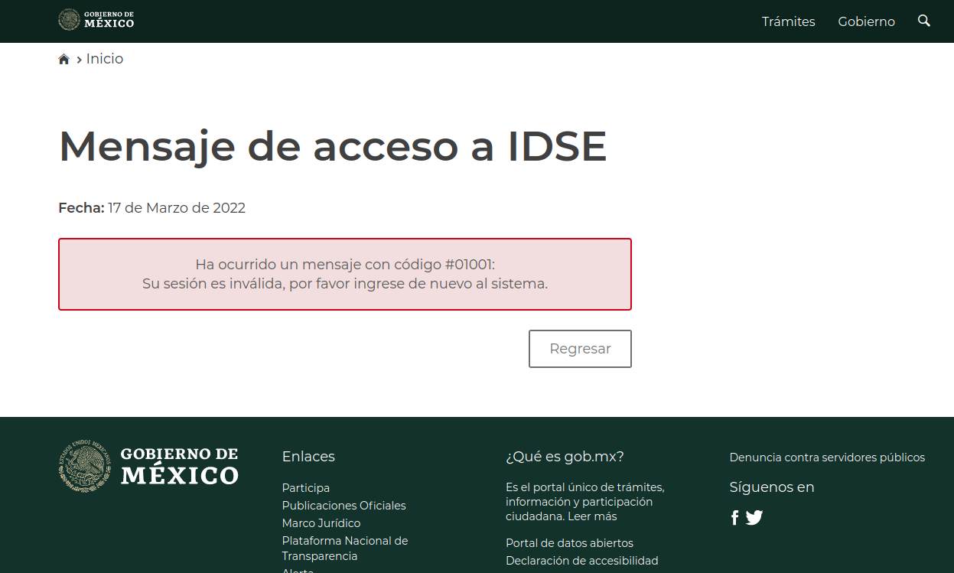954x573 pixels.
Task: Open the Facebook social icon
Action: (x=734, y=518)
